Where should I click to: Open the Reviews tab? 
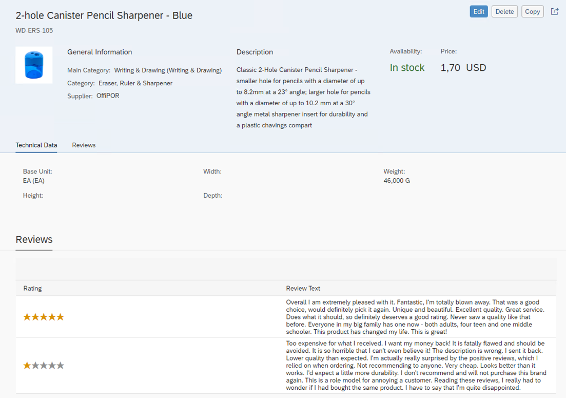pos(84,145)
